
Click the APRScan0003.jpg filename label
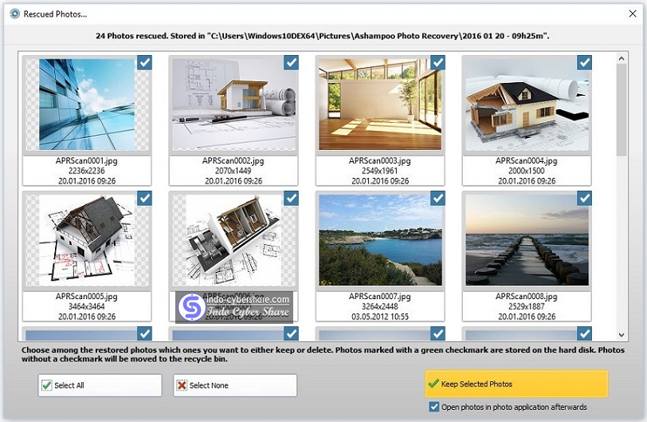click(x=379, y=161)
